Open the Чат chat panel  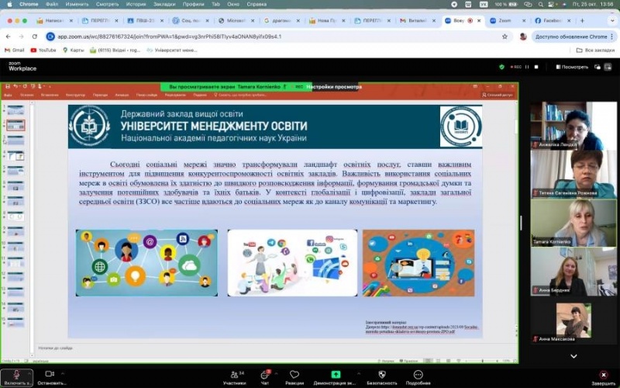pyautogui.click(x=265, y=374)
